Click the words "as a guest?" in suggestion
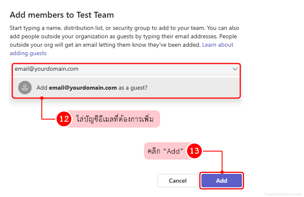 [133, 88]
